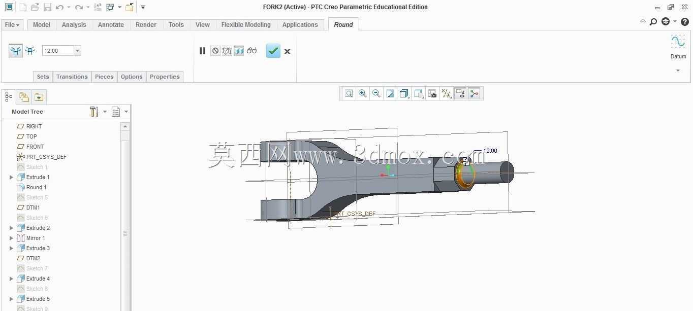Screen dimensions: 693x311
Task: Click the Save icon in quick access
Action: 47,7
